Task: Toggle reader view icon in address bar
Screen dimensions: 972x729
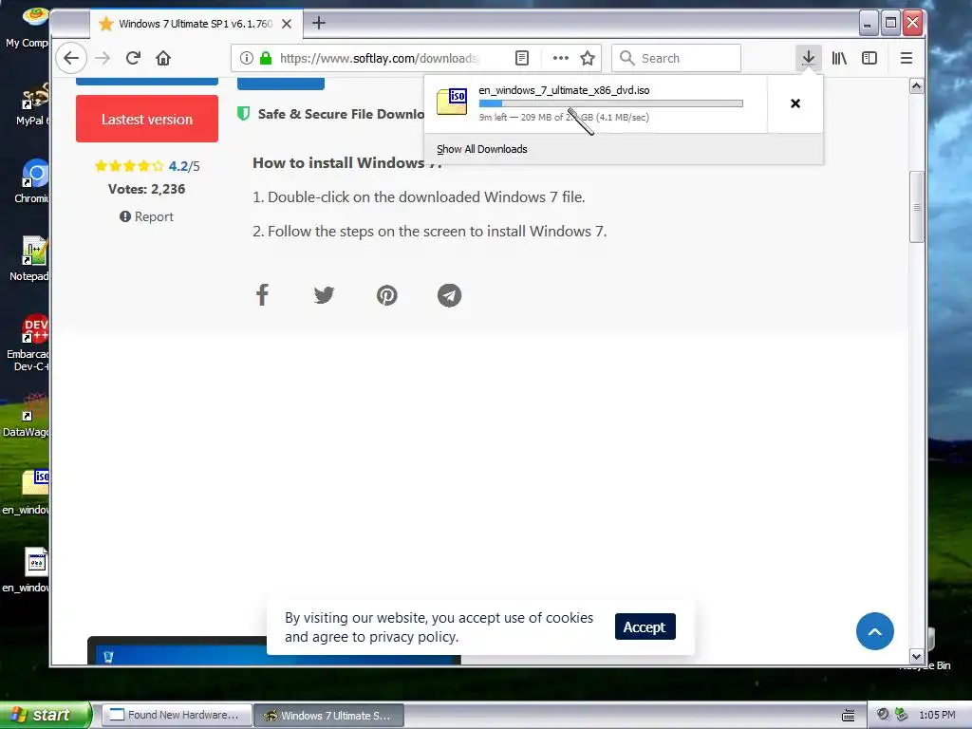Action: [522, 58]
